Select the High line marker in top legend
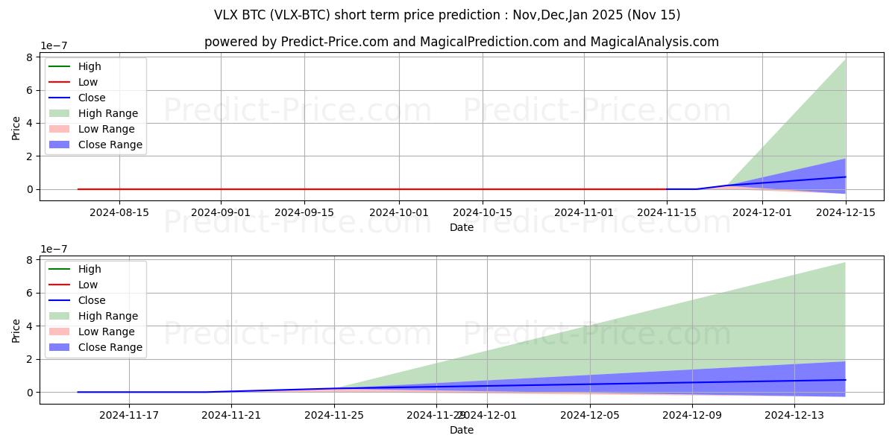 (x=60, y=67)
